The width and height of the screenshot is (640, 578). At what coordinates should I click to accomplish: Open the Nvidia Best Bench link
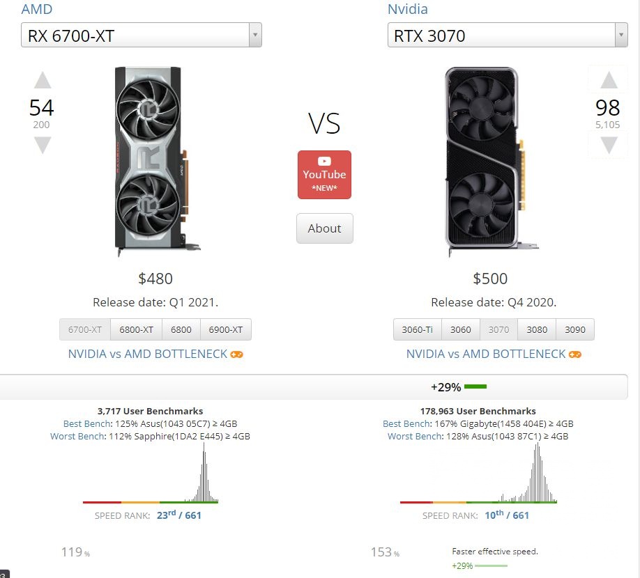(x=406, y=423)
